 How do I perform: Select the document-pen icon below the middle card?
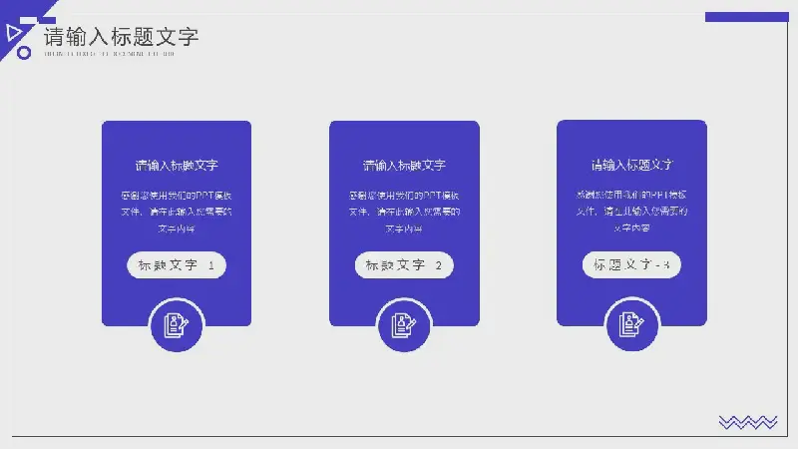tap(404, 324)
